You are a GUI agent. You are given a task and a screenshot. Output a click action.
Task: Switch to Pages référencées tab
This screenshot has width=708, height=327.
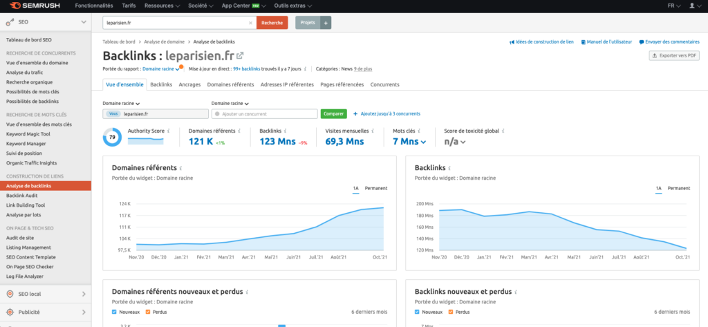point(342,84)
